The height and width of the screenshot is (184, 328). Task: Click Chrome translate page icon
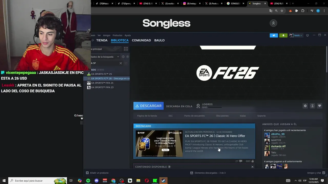[x=271, y=11]
